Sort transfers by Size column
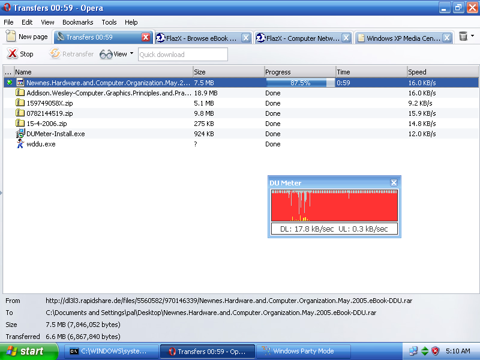Screen dimensions: 480x360 [229, 71]
